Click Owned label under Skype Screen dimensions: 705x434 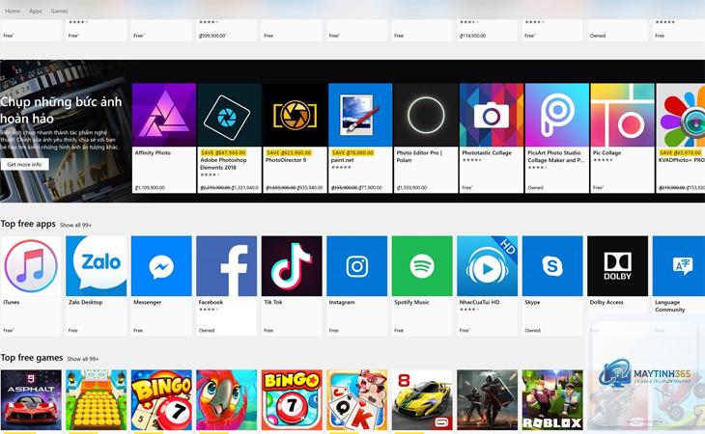532,331
